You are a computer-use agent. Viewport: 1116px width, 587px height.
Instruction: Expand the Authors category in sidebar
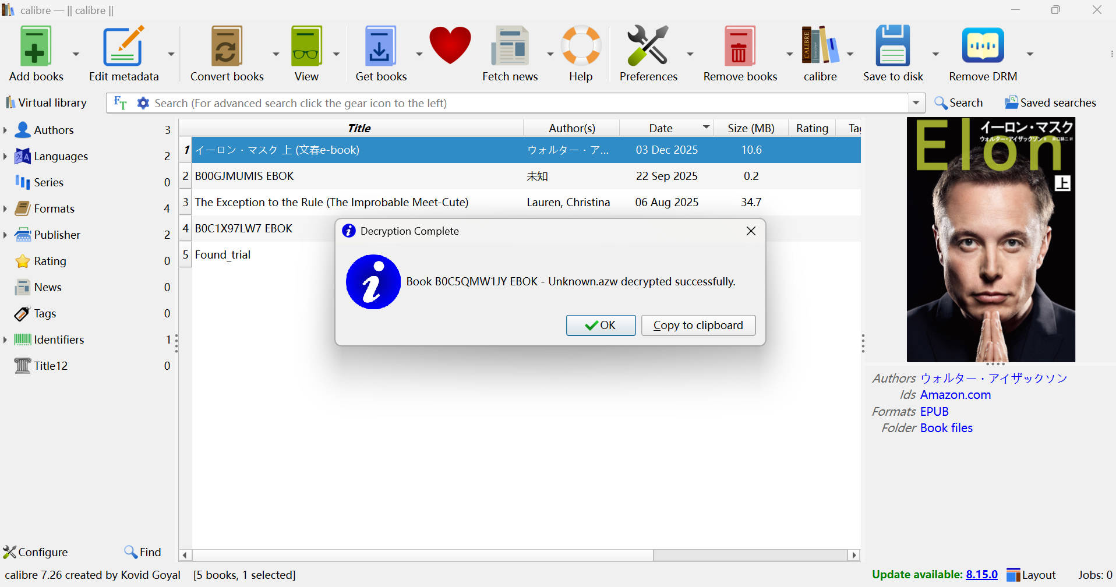[6, 130]
